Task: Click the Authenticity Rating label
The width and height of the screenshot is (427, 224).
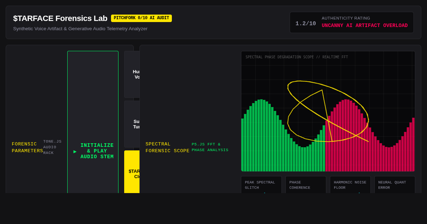Action: click(346, 18)
